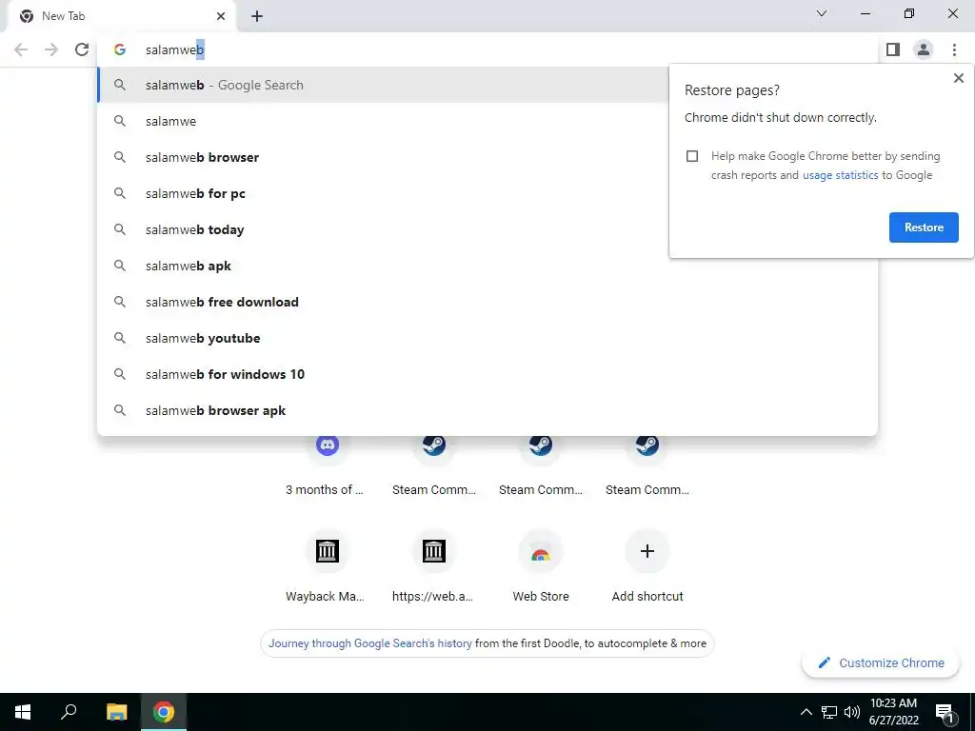Image resolution: width=975 pixels, height=731 pixels.
Task: Select 'salamweb free download' suggestion
Action: click(x=487, y=302)
